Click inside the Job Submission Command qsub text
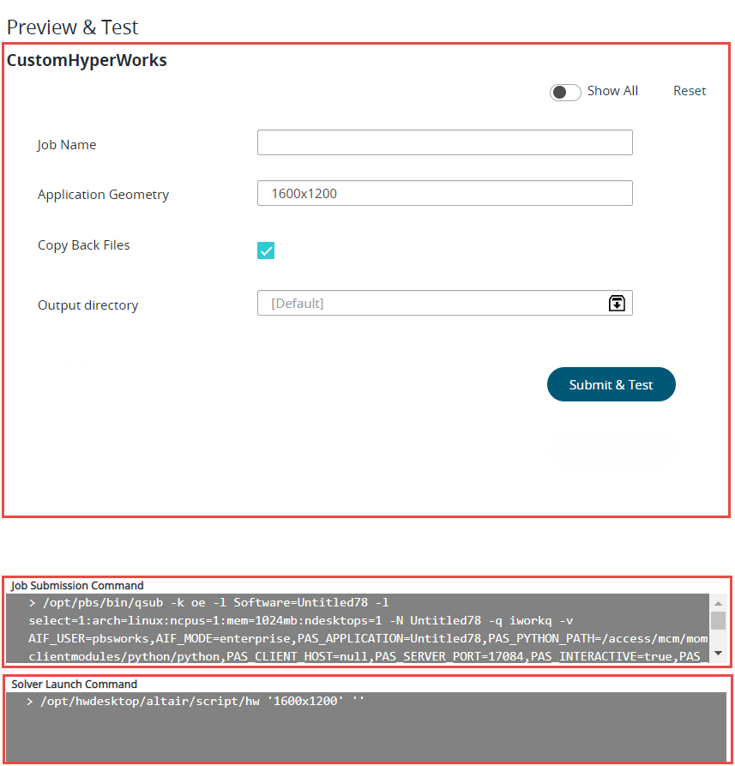Viewport: 735px width, 766px height. coord(357,630)
